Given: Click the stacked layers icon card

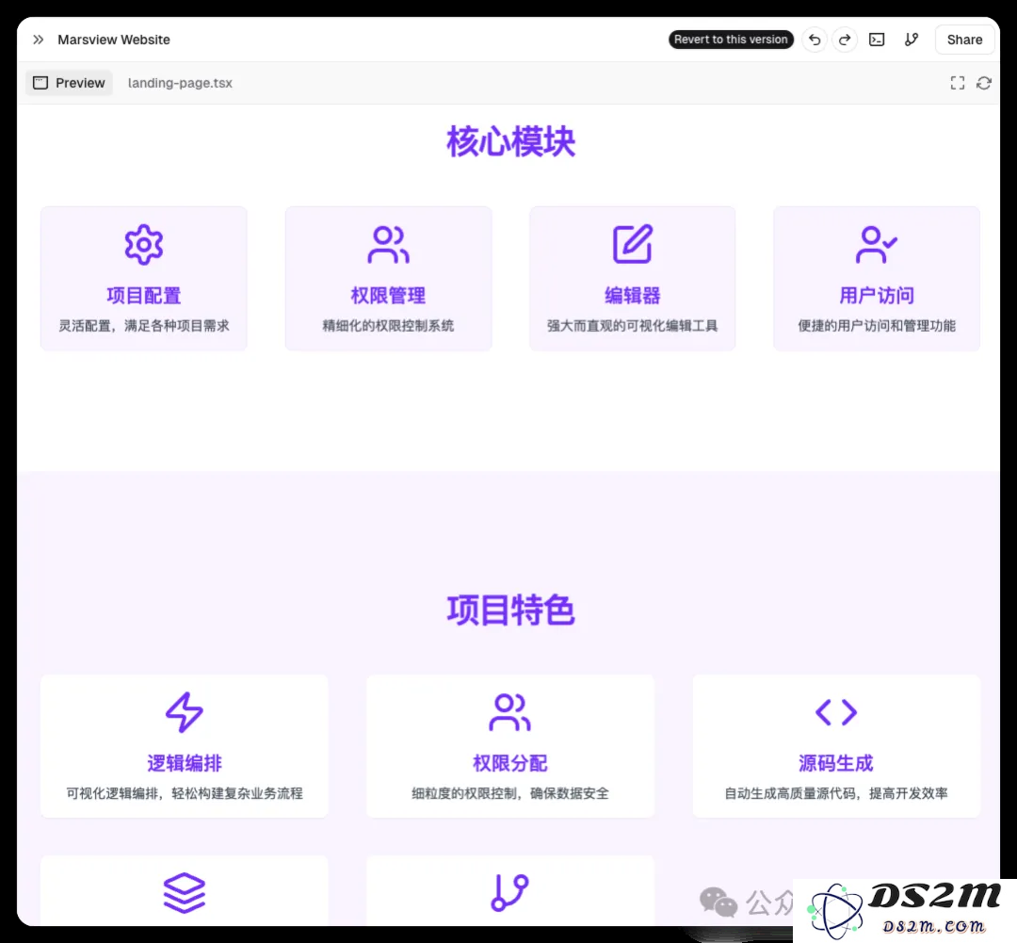Looking at the screenshot, I should pos(185,892).
